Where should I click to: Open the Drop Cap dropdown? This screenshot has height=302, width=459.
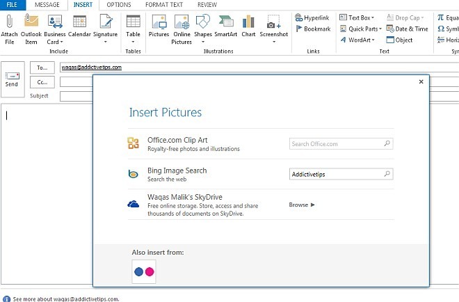[x=422, y=18]
